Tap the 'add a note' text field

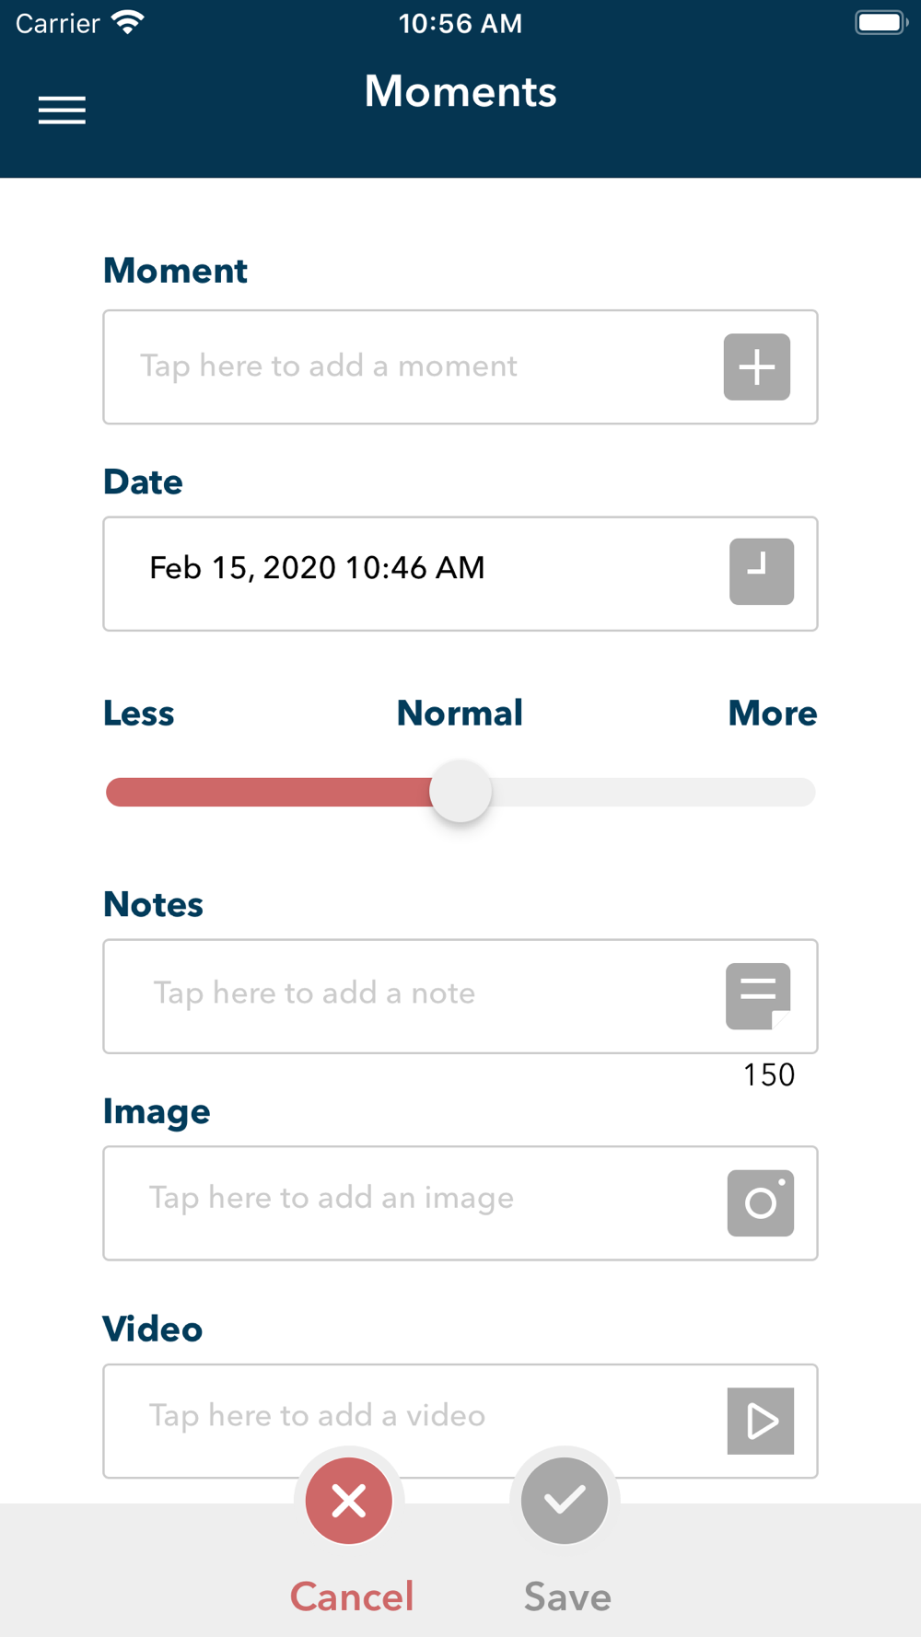[x=405, y=994]
